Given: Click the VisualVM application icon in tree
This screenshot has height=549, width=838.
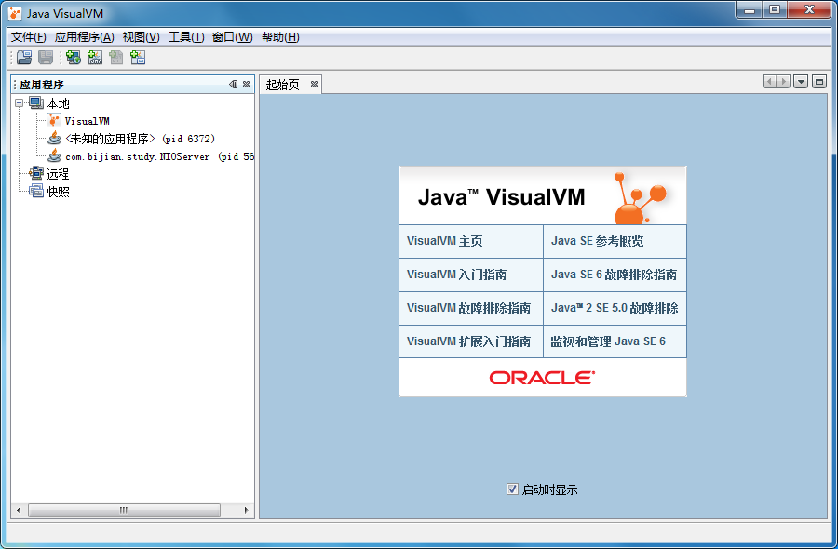Looking at the screenshot, I should click(x=54, y=121).
